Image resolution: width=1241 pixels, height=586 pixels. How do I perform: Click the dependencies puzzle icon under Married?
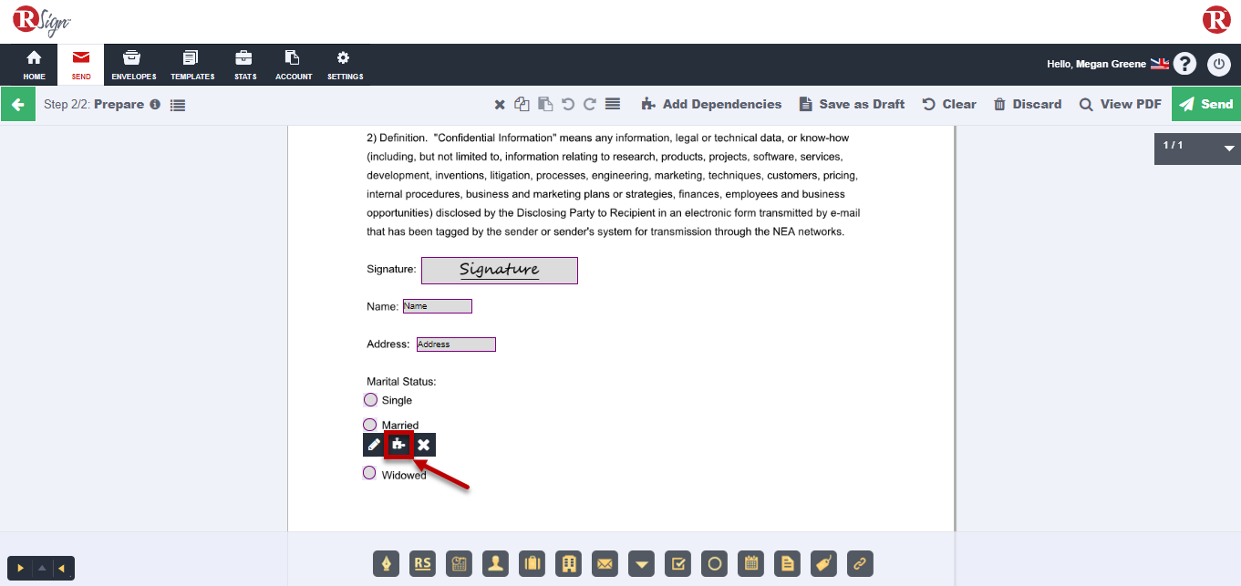coord(398,445)
